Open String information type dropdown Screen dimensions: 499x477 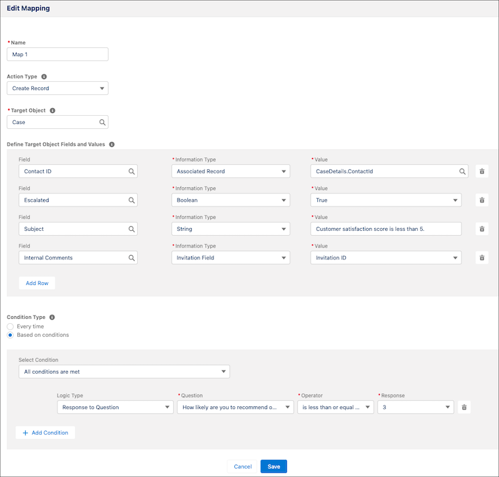point(231,229)
